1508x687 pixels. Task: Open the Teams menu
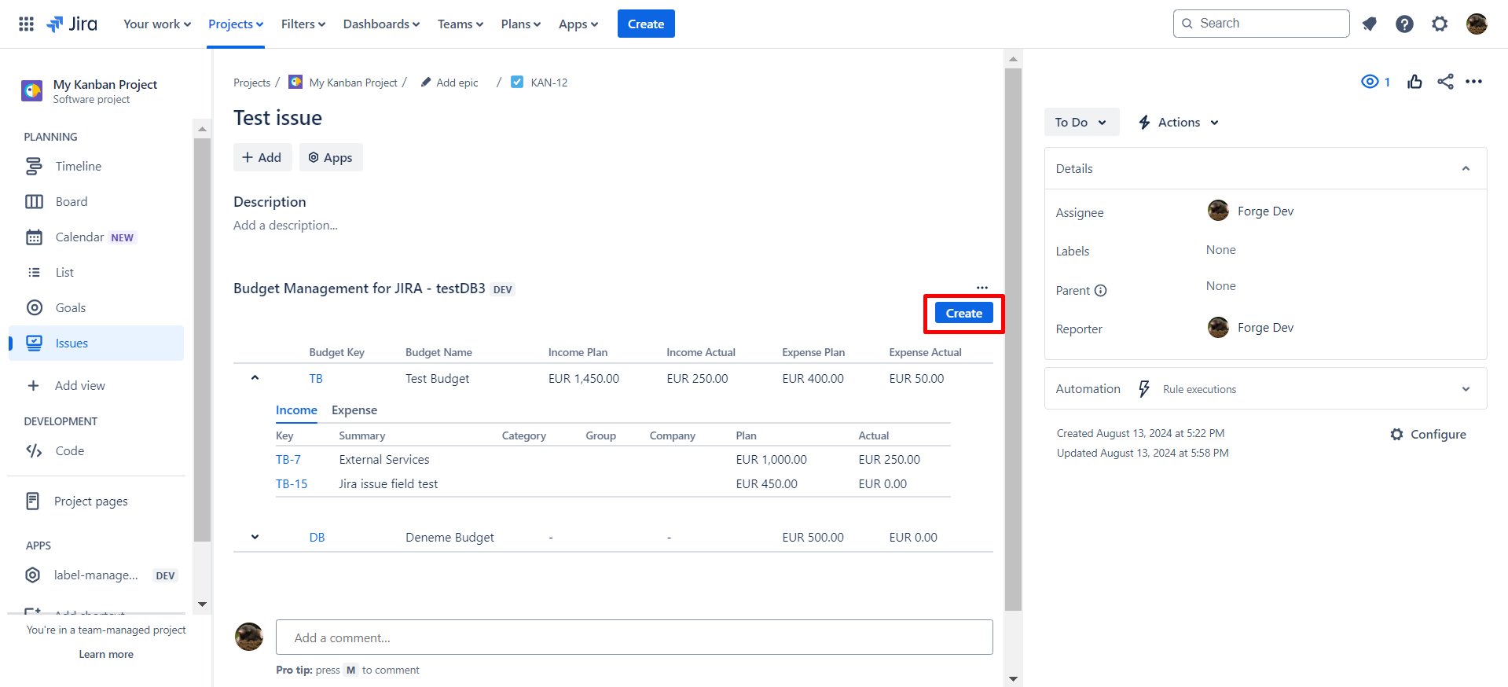click(x=460, y=24)
